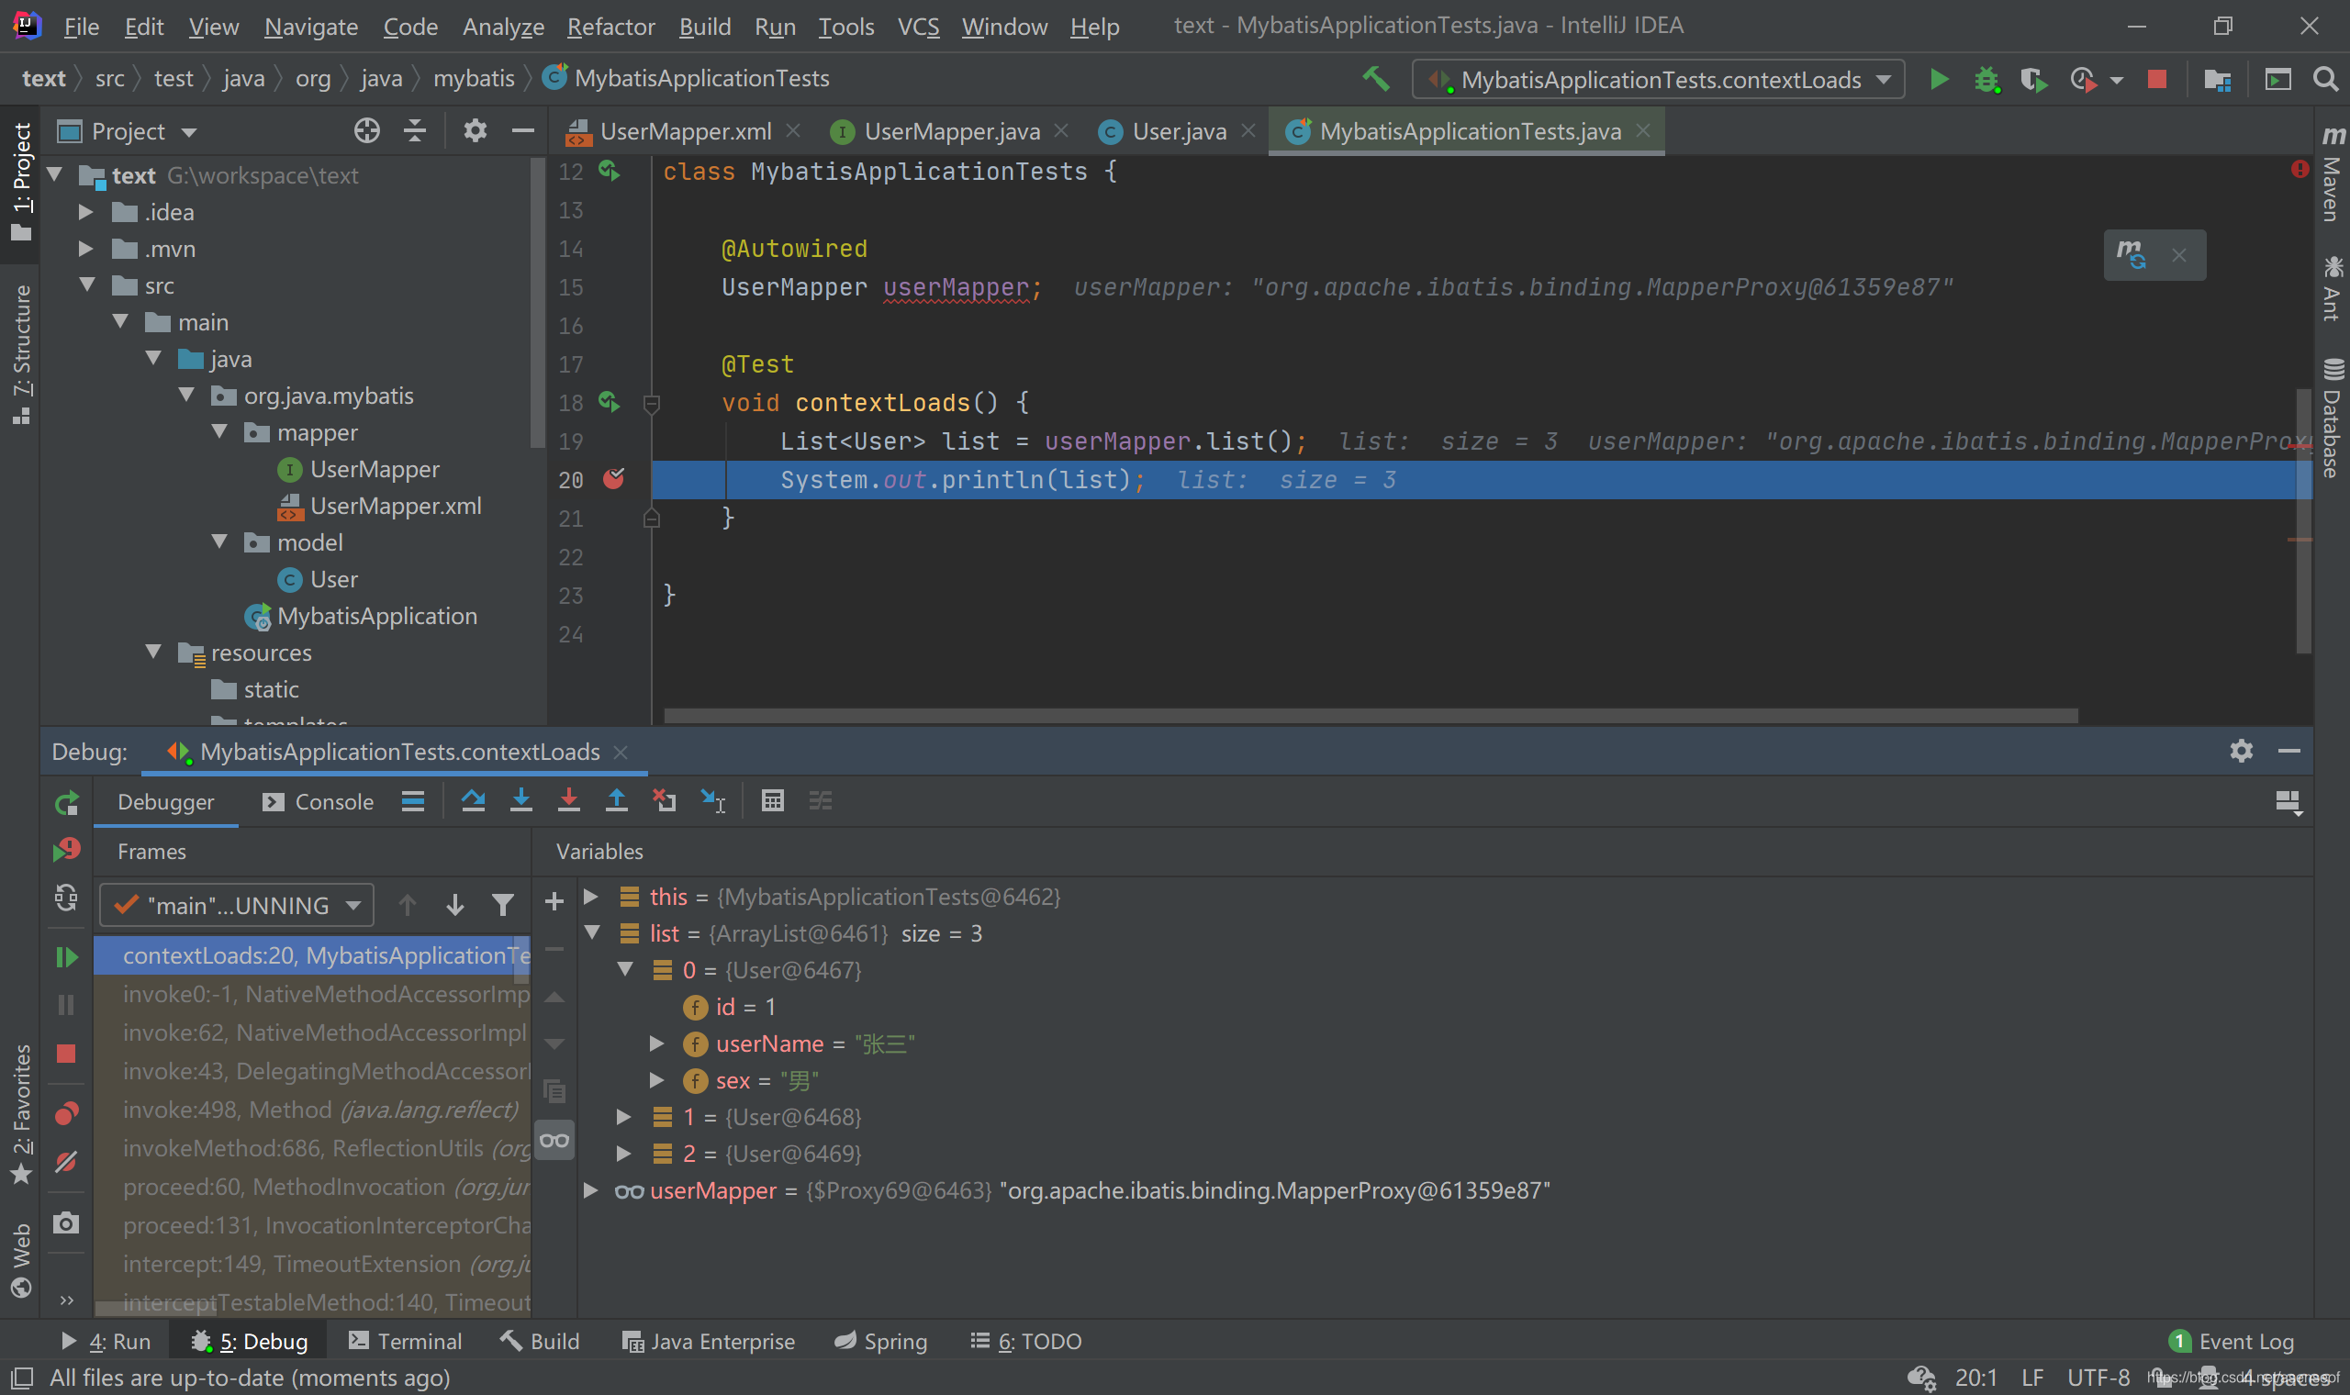
Task: Open View Breakpoints icon in debug sidebar
Action: coord(66,1114)
